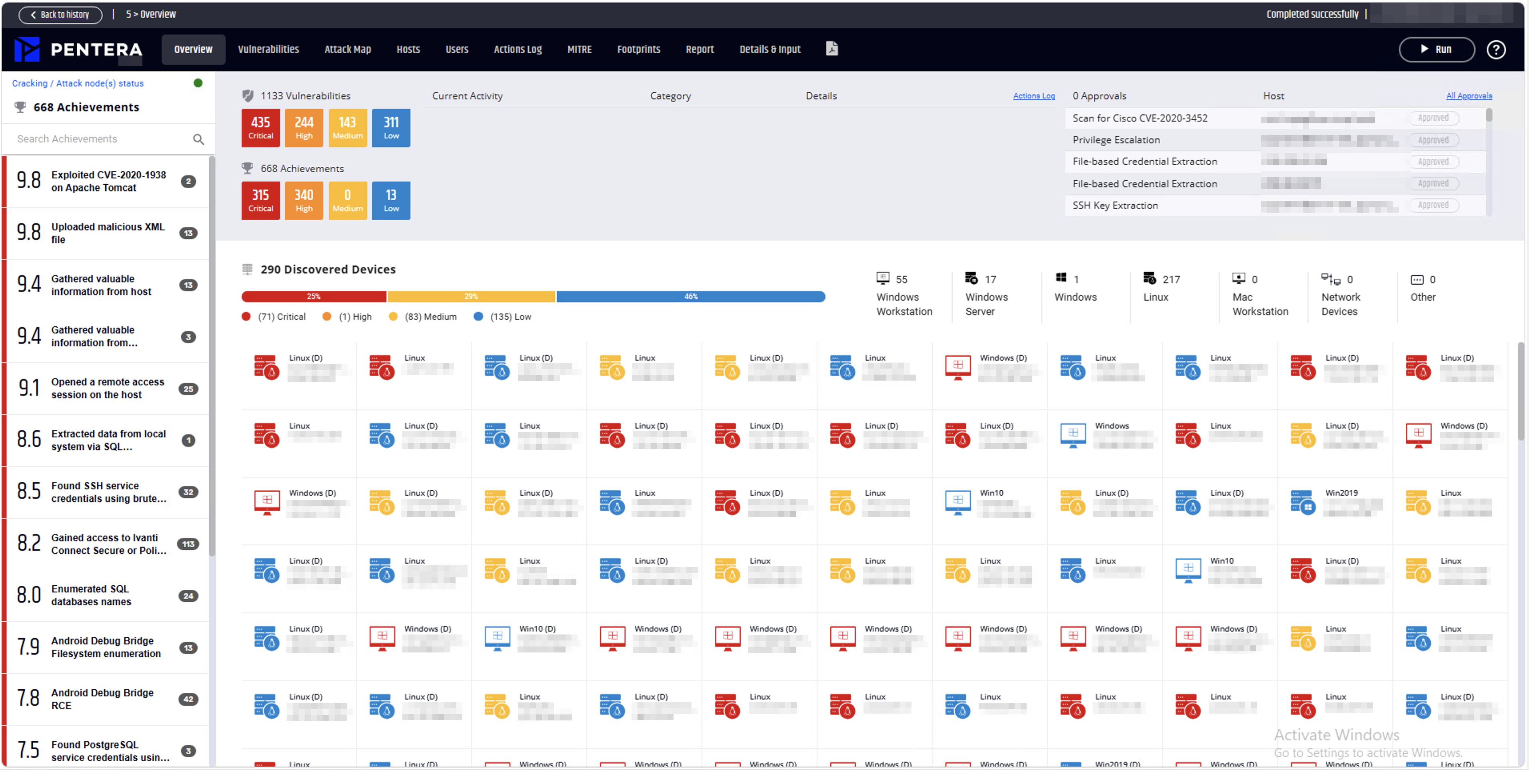Click Approved button for Privilege Escalation
The width and height of the screenshot is (1531, 770).
coord(1433,140)
